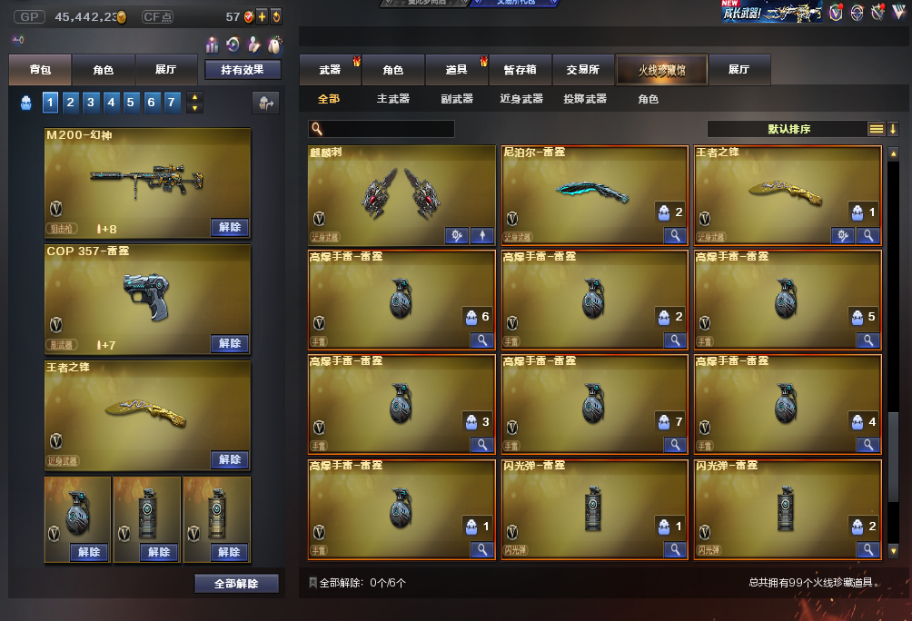The height and width of the screenshot is (621, 912).
Task: Click the purple V badge icon beside the banner
Action: (836, 12)
